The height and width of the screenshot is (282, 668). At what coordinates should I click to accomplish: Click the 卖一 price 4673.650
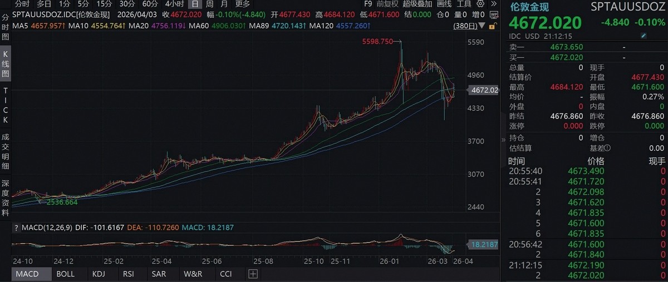point(566,47)
